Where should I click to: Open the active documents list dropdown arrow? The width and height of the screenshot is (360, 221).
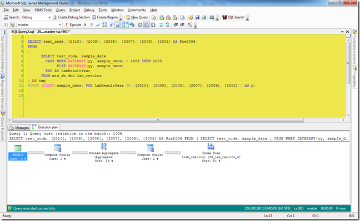[x=342, y=32]
